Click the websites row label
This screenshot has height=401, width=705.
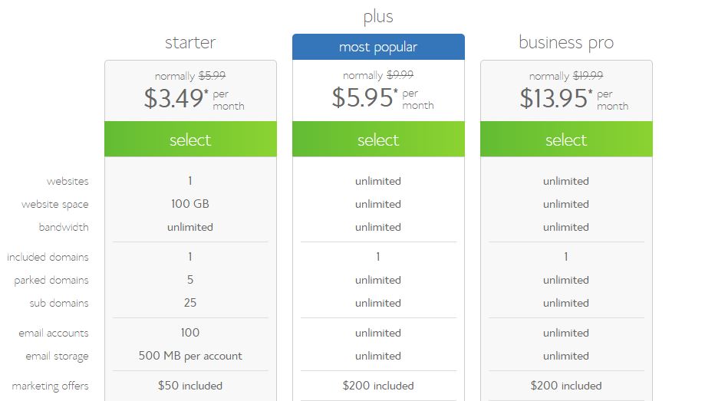point(68,181)
